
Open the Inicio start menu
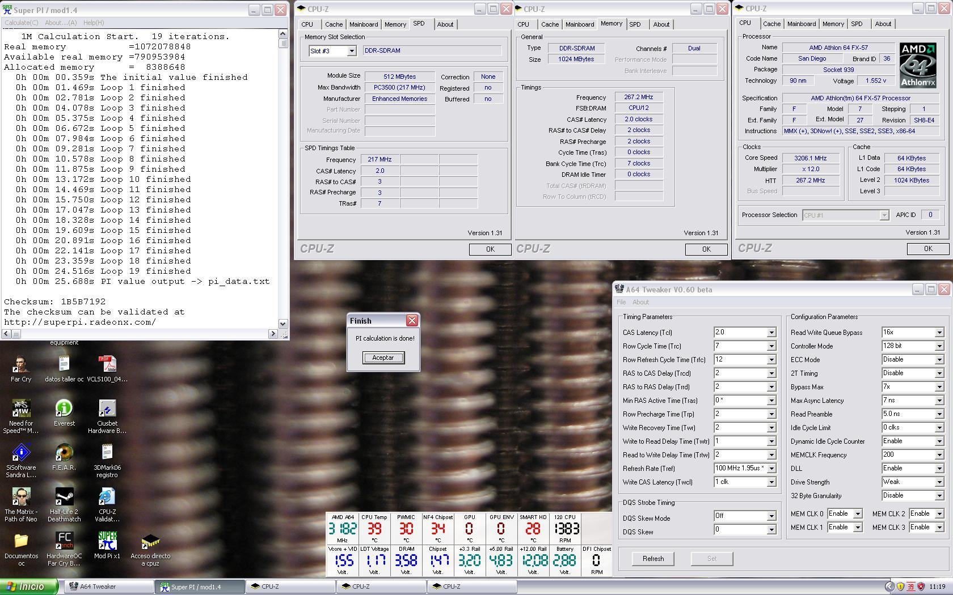(29, 586)
